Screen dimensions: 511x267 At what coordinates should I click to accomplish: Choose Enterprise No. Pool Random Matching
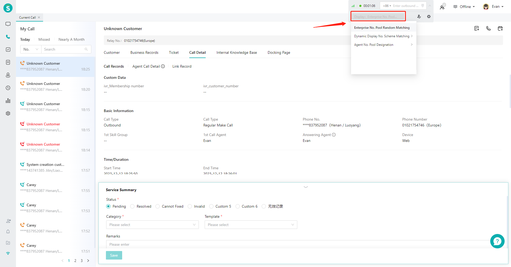[384, 28]
